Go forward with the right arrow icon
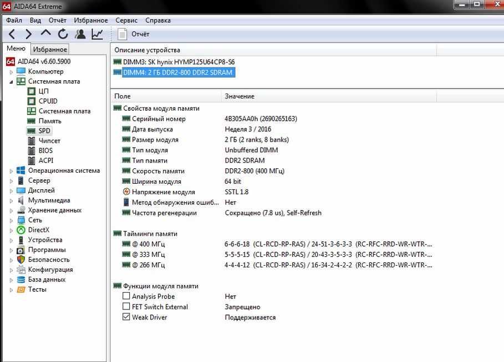The height and width of the screenshot is (362, 504). click(29, 34)
